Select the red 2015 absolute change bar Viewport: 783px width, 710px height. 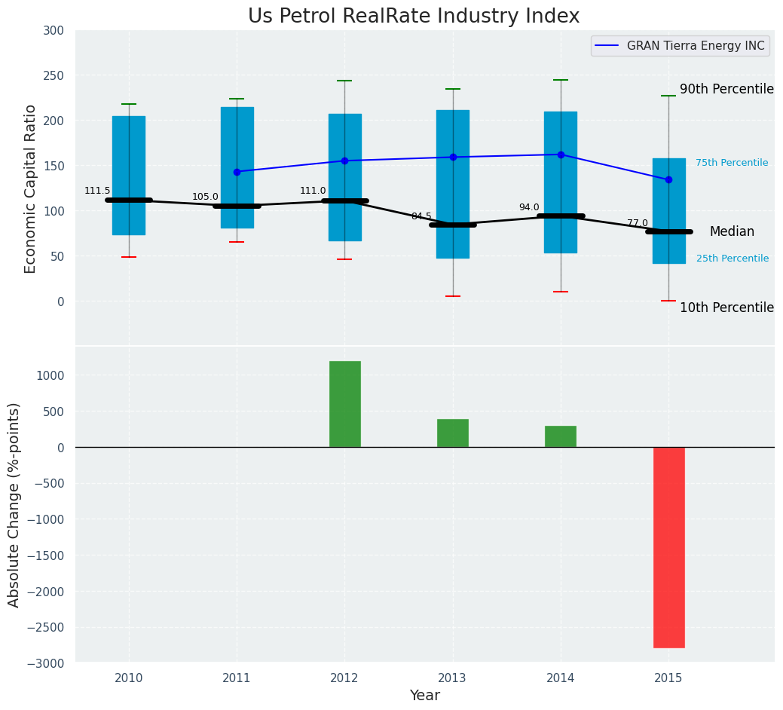(x=668, y=547)
